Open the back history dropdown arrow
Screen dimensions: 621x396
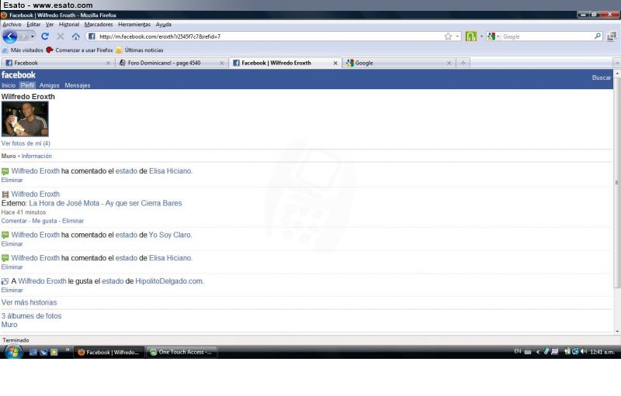[32, 36]
